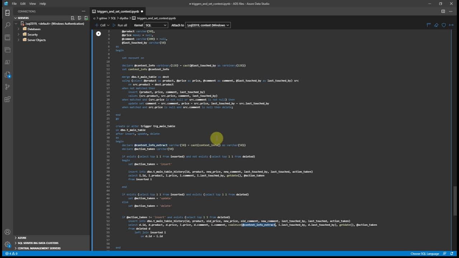The width and height of the screenshot is (459, 258).
Task: Click Show Active Connections icon in Servers header
Action: click(x=86, y=18)
